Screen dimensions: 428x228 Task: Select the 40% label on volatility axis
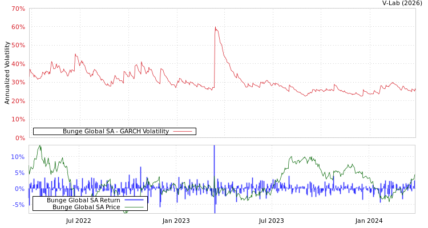(18, 64)
